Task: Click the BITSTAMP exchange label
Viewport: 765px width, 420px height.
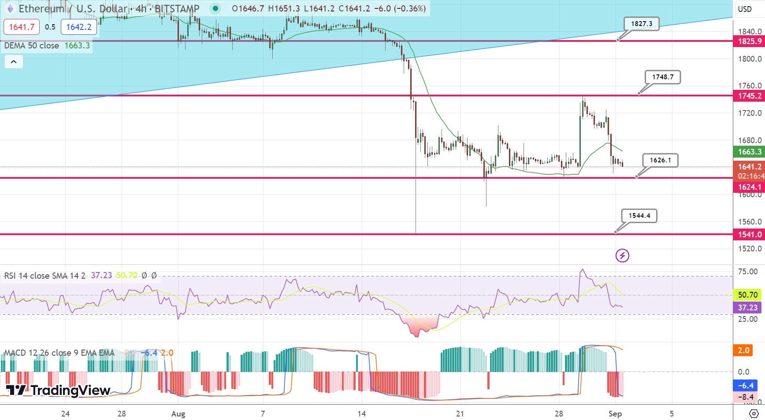Action: pyautogui.click(x=177, y=8)
